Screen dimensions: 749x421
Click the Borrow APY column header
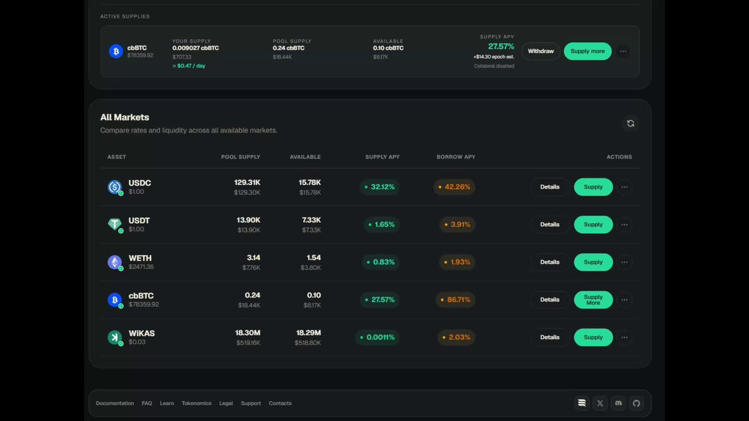click(456, 157)
